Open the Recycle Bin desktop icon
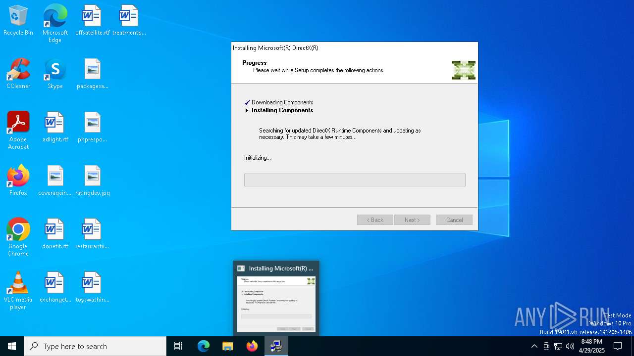The image size is (634, 356). point(18,20)
